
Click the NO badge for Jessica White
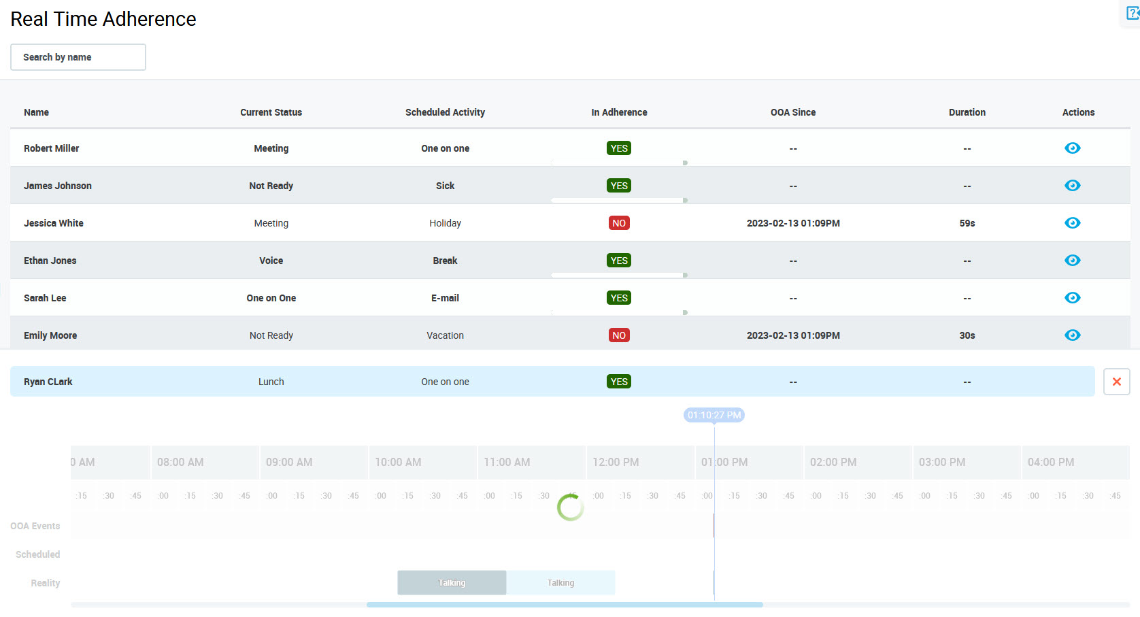tap(619, 223)
